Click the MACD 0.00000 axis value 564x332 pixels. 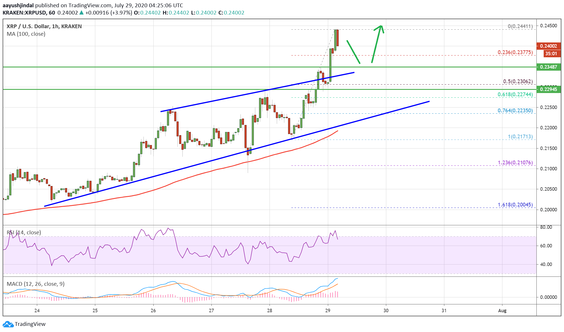click(548, 297)
